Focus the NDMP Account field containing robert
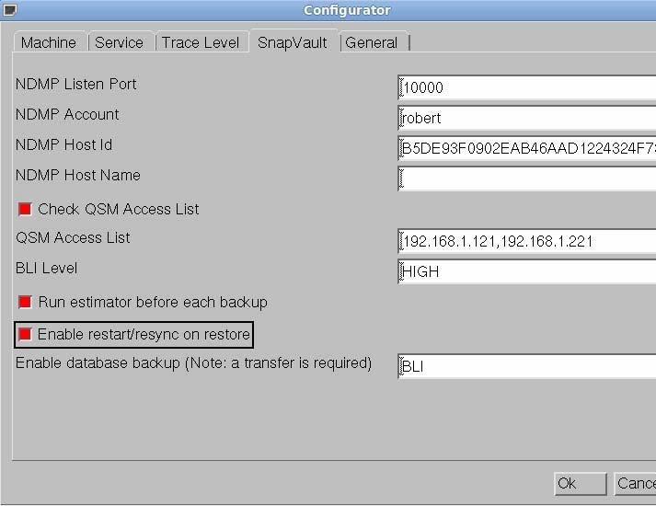 point(528,119)
